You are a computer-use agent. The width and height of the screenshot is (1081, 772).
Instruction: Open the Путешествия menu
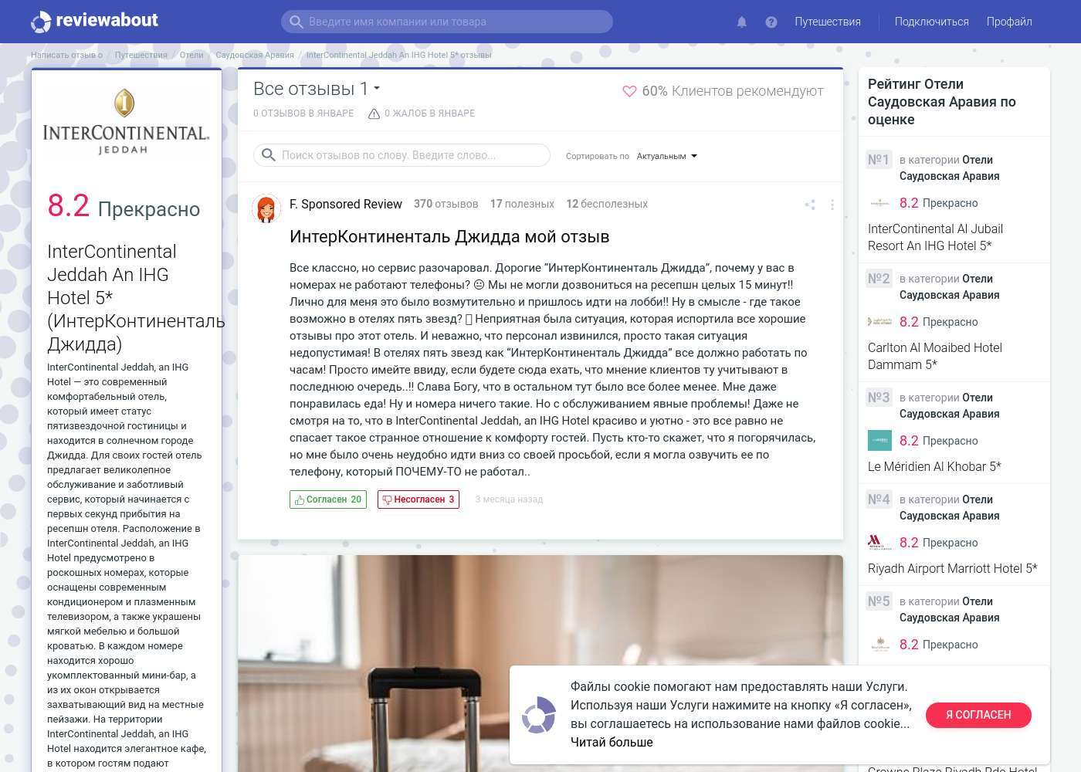click(x=828, y=22)
